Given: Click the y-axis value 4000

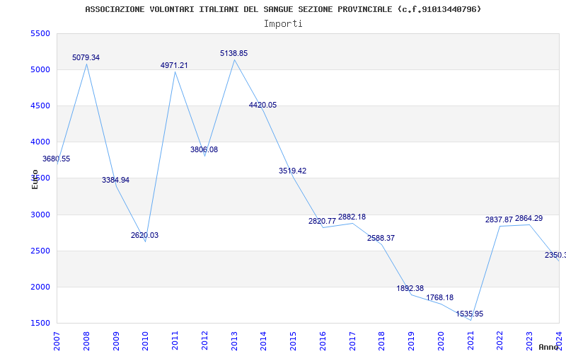Looking at the screenshot, I should [x=40, y=142].
